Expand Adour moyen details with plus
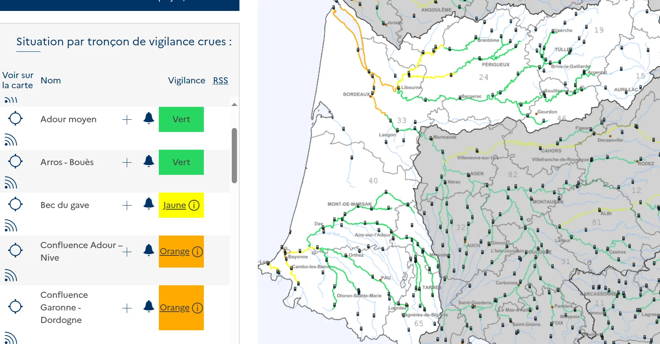 coord(127,120)
